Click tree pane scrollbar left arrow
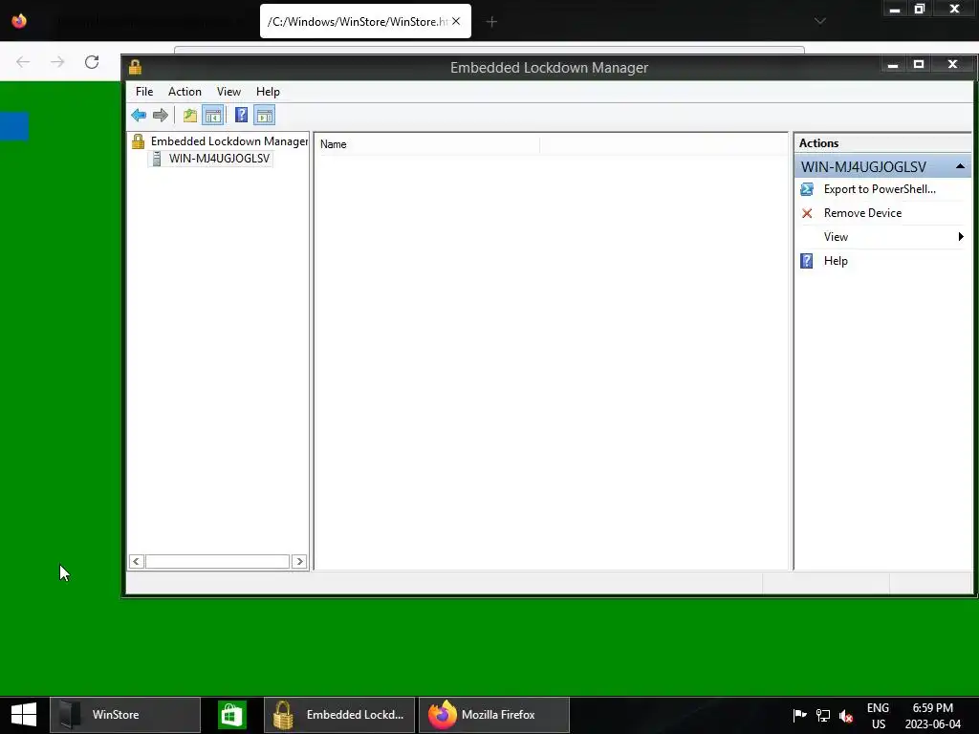 [136, 561]
